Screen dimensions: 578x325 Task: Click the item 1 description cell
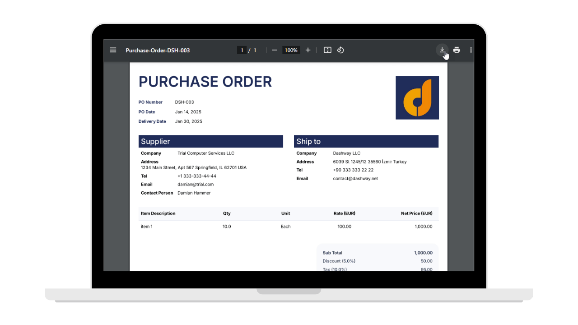[147, 227]
